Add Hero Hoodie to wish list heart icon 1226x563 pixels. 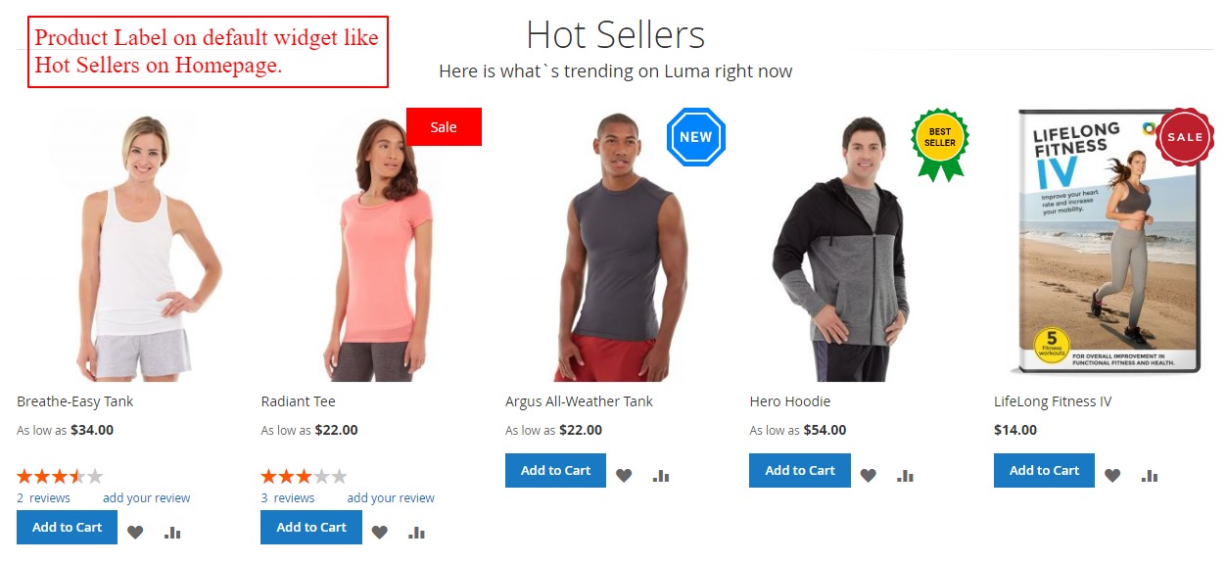tap(868, 476)
